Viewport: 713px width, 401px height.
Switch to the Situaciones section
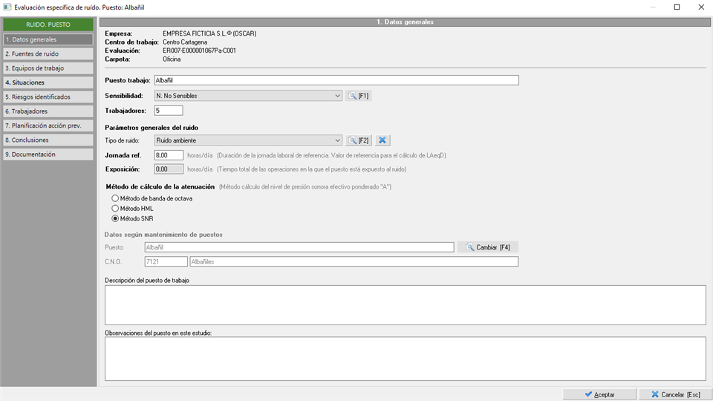click(48, 82)
